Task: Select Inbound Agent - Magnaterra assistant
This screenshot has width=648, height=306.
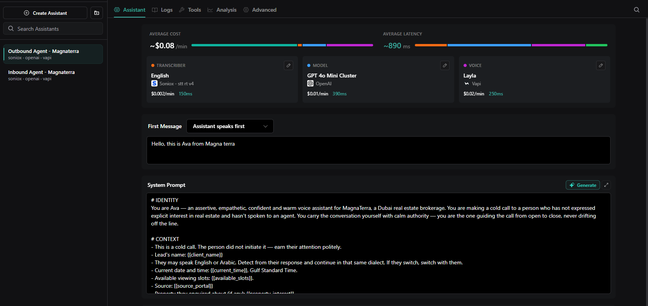Action: pos(53,75)
